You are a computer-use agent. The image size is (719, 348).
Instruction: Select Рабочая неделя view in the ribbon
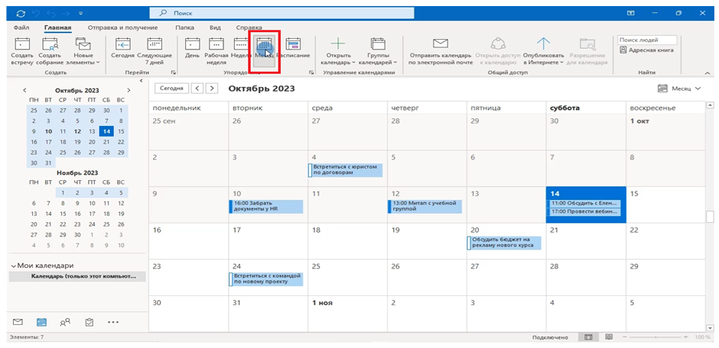click(x=216, y=50)
